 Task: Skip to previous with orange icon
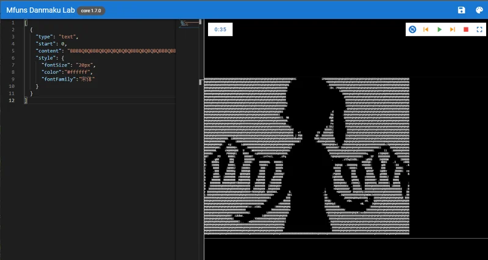pos(426,29)
